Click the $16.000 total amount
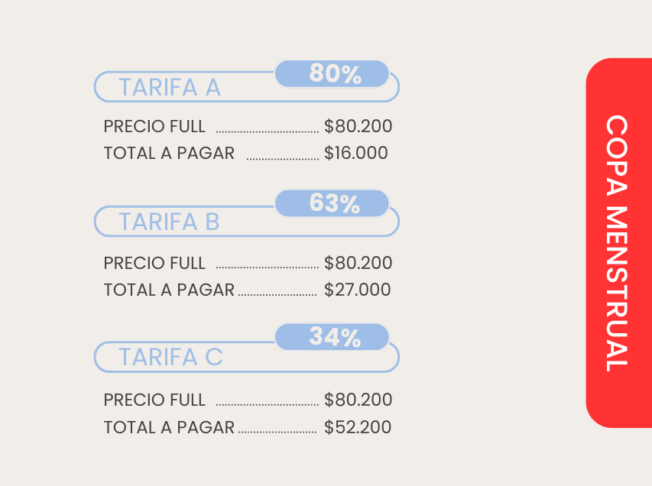The image size is (652, 486). (x=356, y=153)
